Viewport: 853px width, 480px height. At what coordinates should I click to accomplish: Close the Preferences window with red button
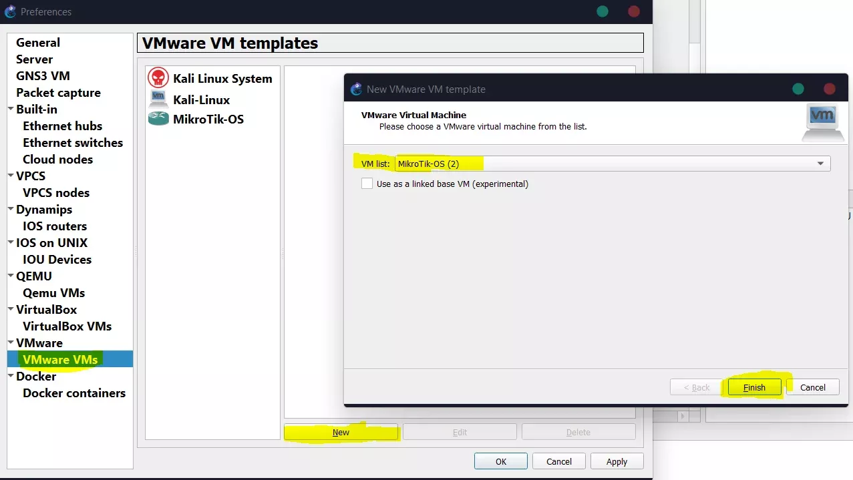(634, 11)
